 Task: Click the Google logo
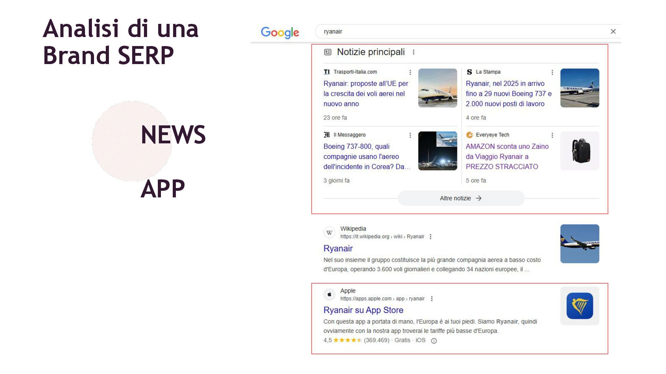pos(280,32)
